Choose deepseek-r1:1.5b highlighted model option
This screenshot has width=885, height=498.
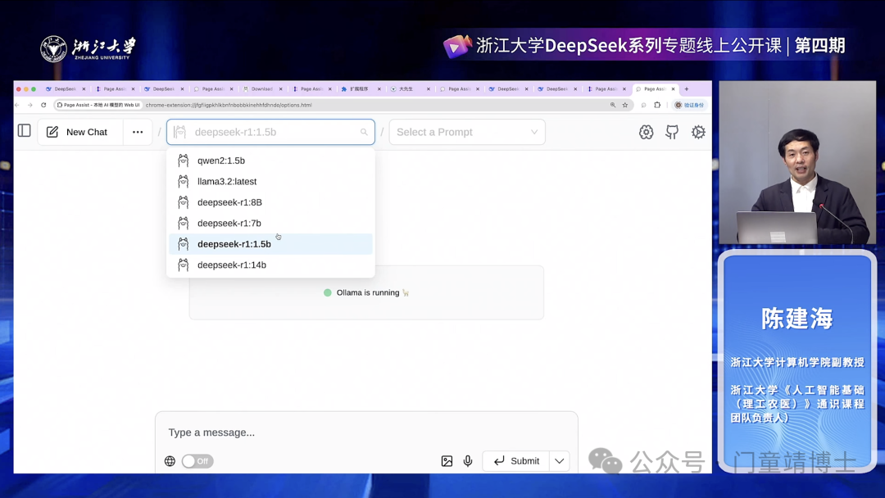[x=271, y=244]
